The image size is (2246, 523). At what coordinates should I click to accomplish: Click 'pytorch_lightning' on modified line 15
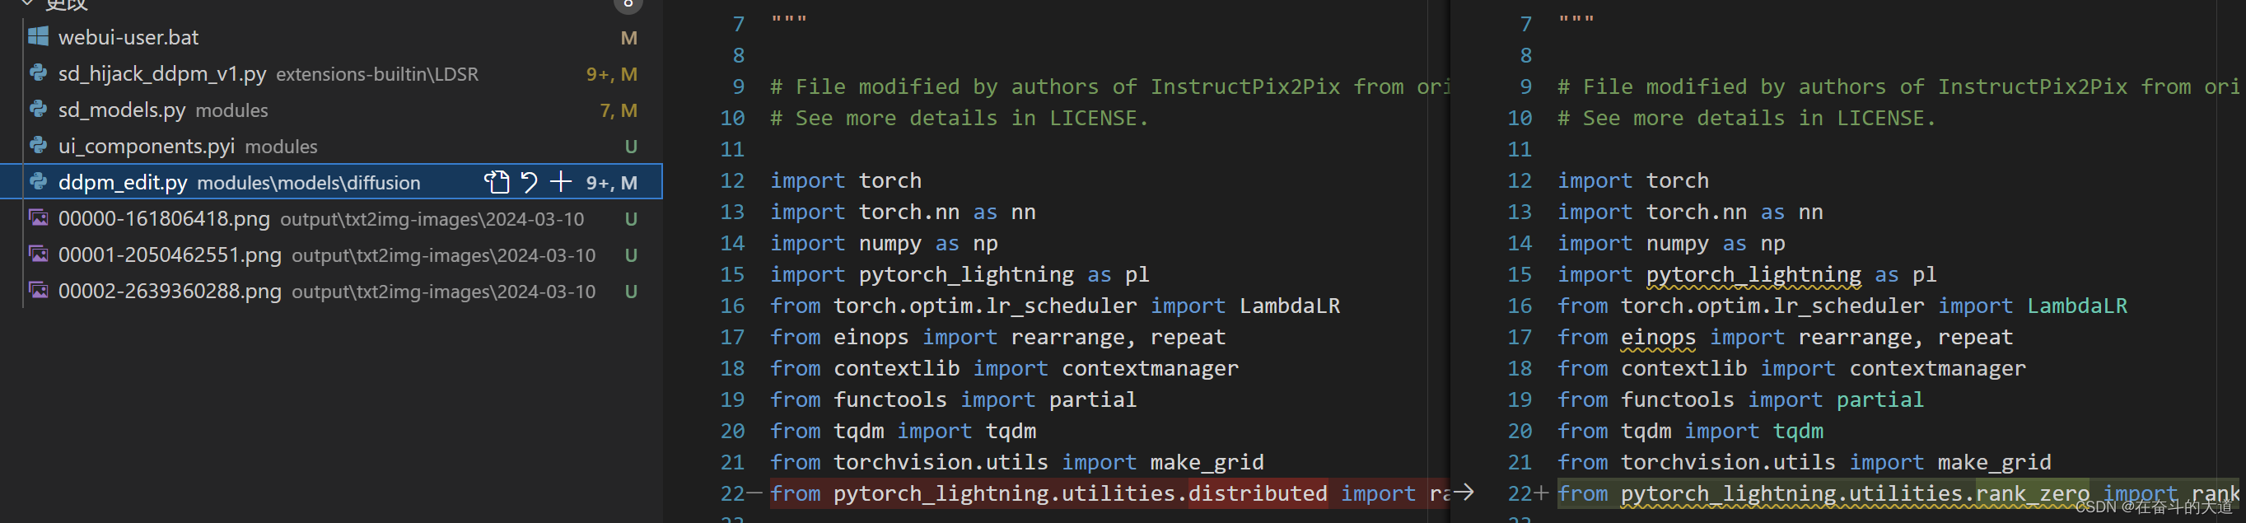(x=1753, y=274)
